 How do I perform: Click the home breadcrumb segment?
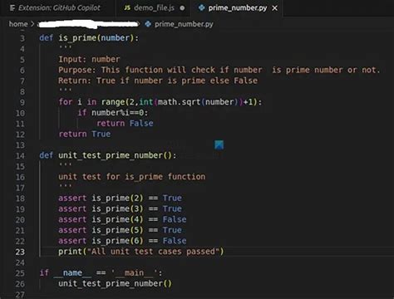[18, 24]
